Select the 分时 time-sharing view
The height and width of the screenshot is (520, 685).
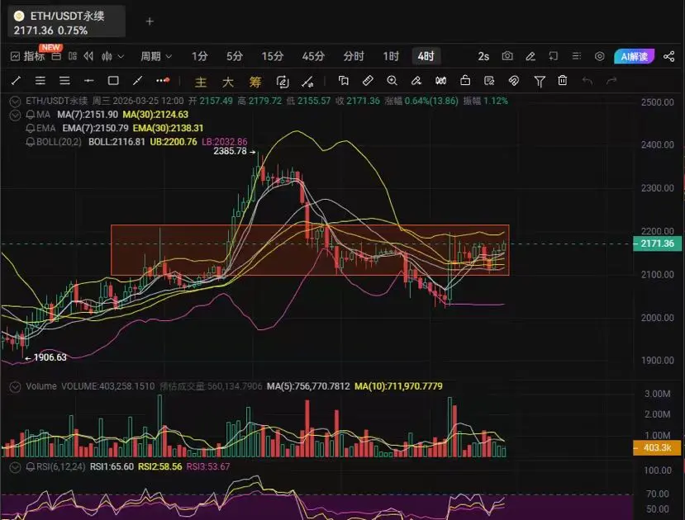pos(354,56)
